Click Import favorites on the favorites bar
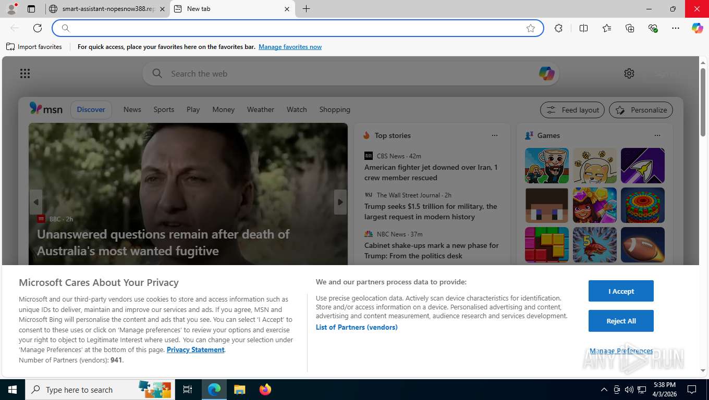Screen dimensions: 709x400 point(34,47)
